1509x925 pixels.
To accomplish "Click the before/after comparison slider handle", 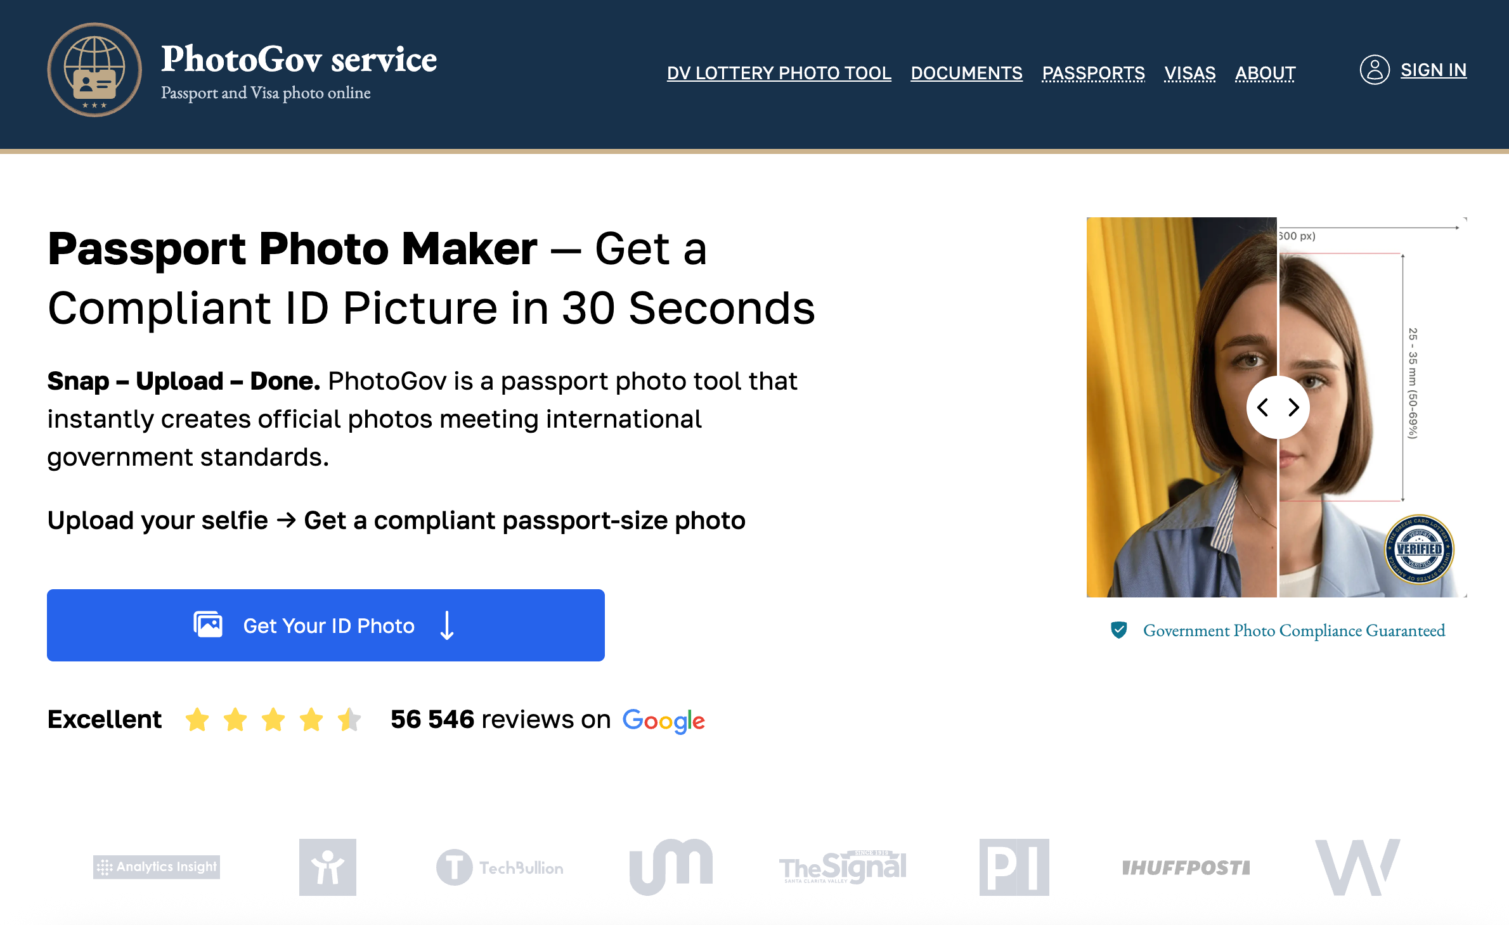I will pyautogui.click(x=1278, y=407).
